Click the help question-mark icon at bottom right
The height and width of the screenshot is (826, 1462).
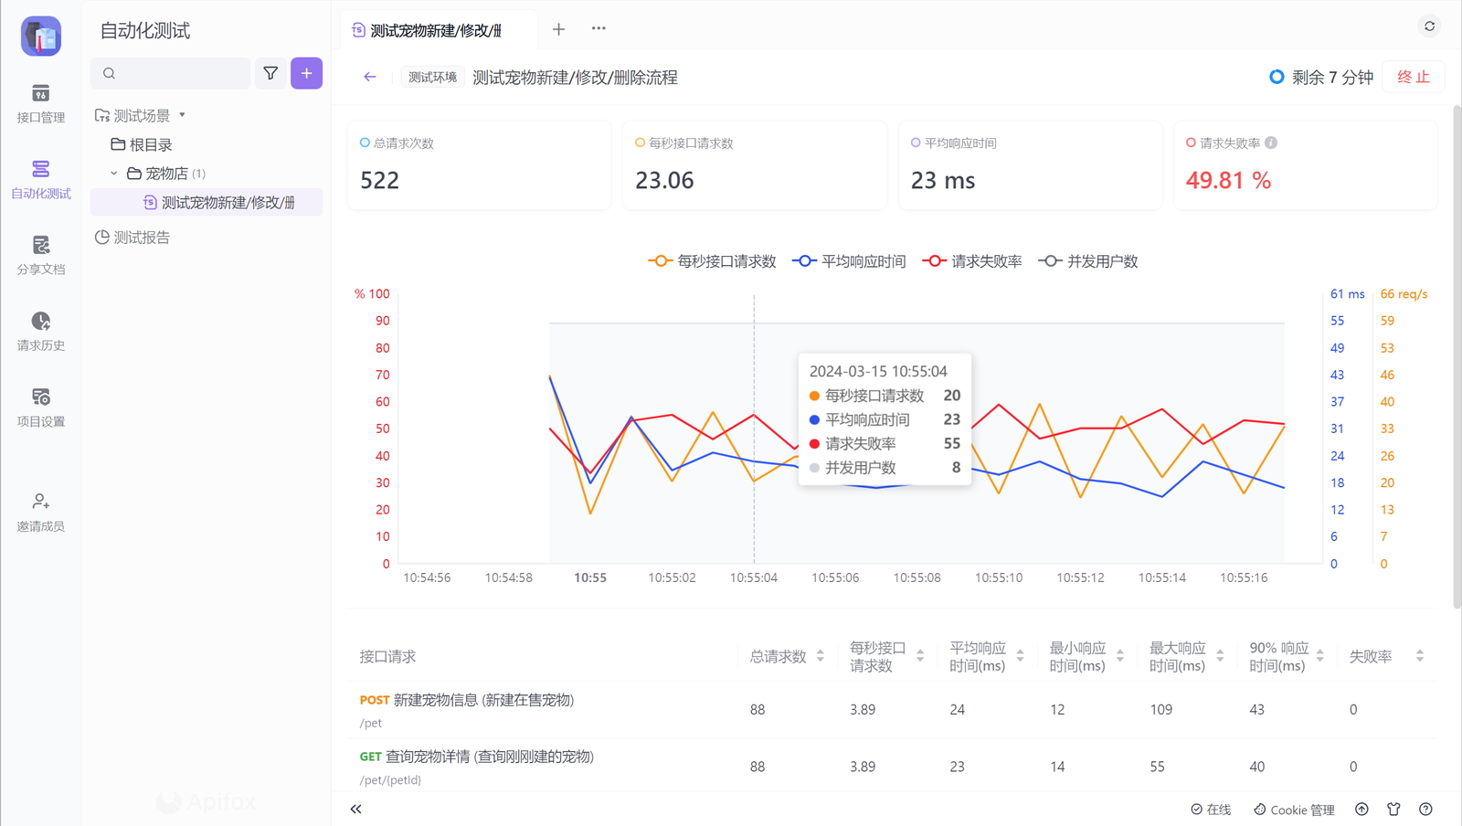point(1425,809)
